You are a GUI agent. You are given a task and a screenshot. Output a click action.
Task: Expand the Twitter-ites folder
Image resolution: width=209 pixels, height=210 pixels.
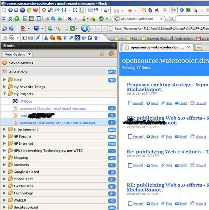coord(4,186)
